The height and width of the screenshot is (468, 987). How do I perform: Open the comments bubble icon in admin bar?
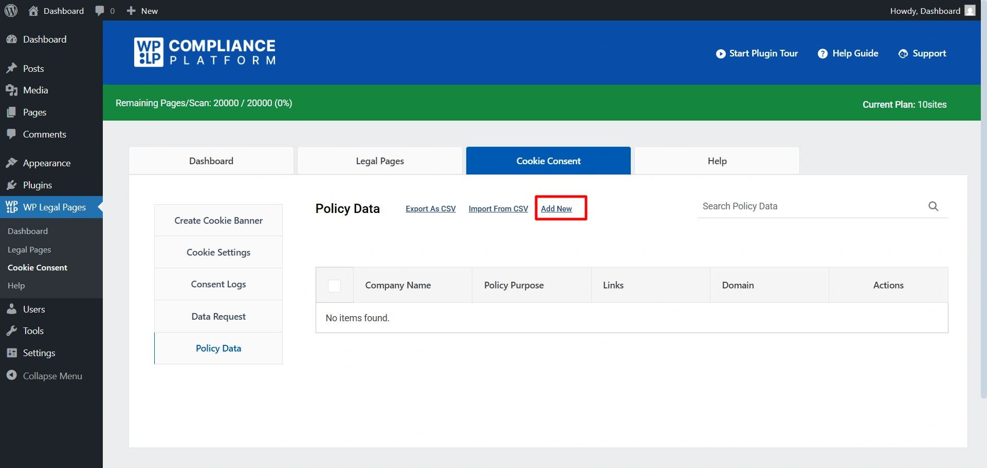[101, 10]
